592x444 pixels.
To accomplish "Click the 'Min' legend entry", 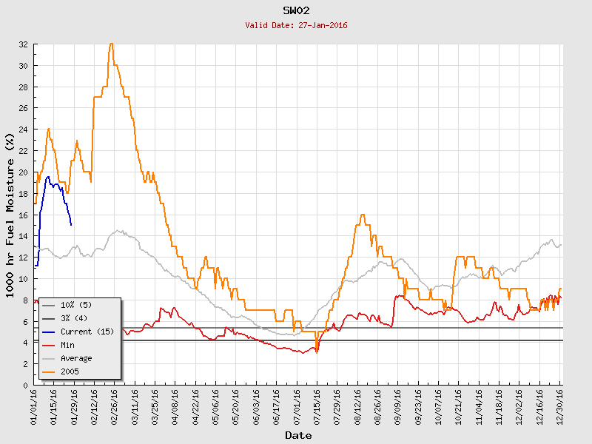I will click(69, 345).
